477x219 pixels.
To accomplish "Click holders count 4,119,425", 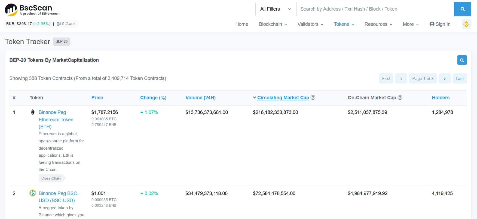I will [442, 193].
